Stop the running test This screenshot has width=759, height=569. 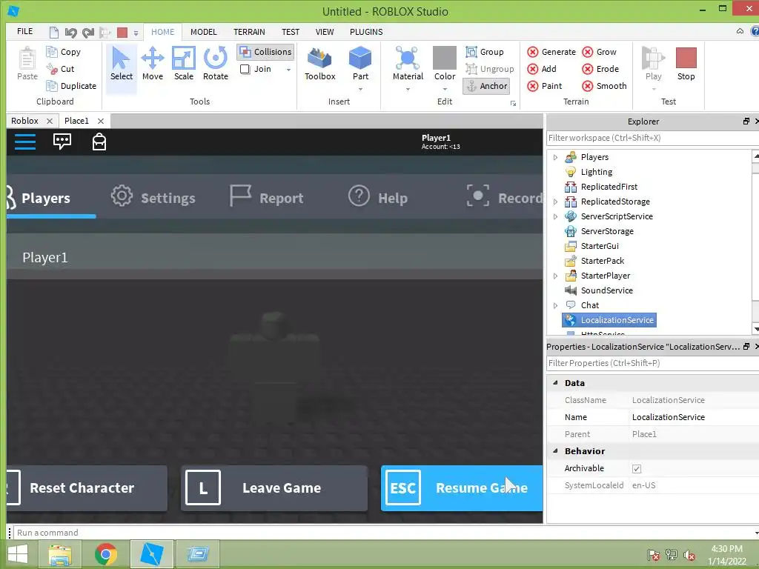pyautogui.click(x=686, y=64)
